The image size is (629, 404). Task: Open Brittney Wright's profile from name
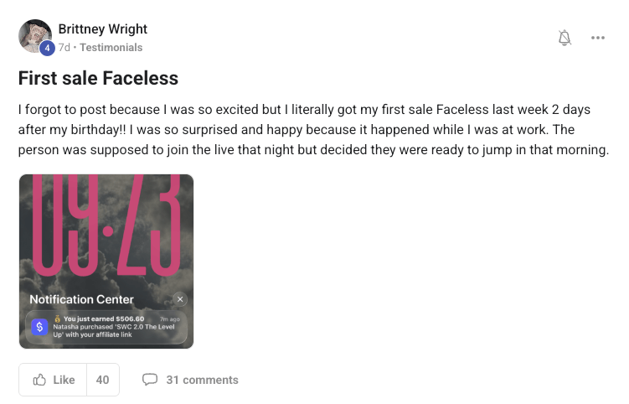[x=103, y=29]
